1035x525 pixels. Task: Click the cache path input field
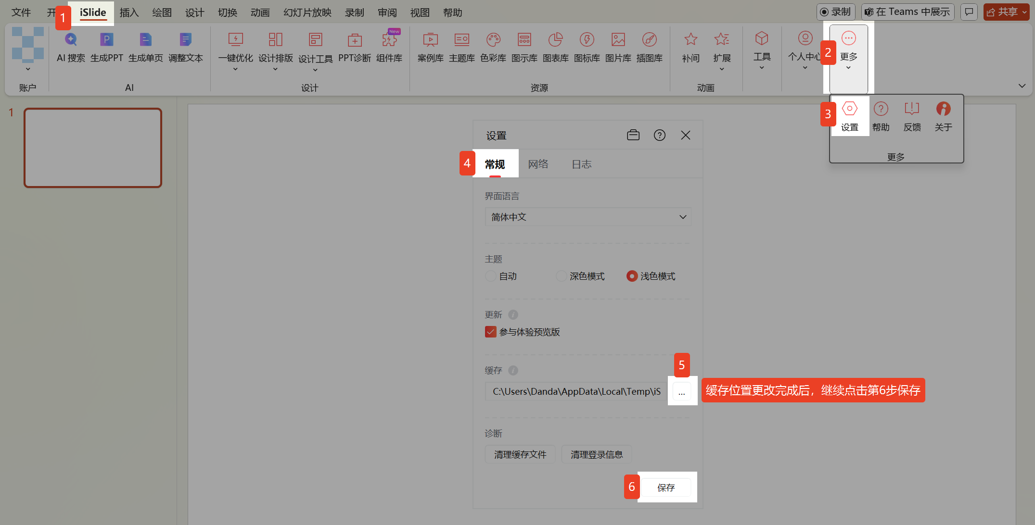575,391
